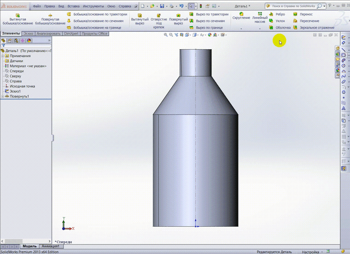
Task: Select the Зеркальное отражение mirror tool
Action: coord(314,28)
